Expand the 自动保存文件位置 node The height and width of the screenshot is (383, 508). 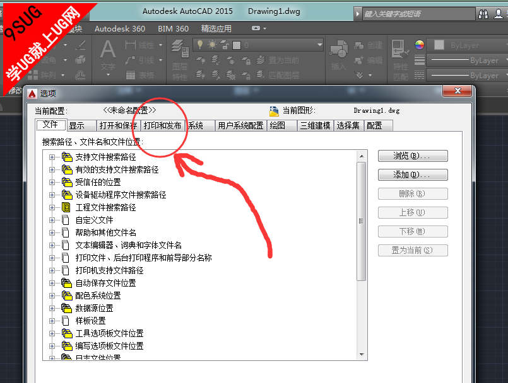click(x=52, y=283)
